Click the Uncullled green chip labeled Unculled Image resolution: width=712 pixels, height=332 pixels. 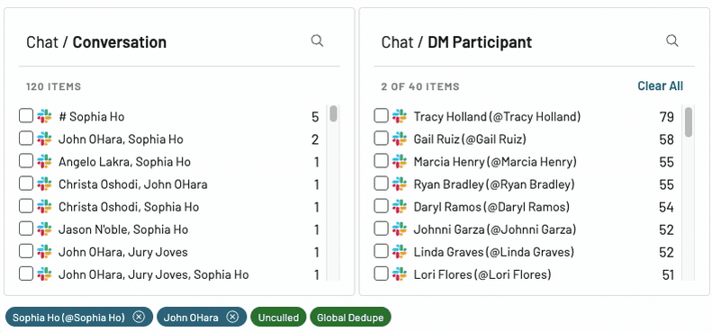click(x=278, y=317)
